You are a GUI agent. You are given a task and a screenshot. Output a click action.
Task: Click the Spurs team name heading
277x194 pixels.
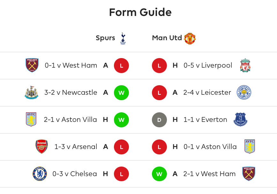point(105,38)
